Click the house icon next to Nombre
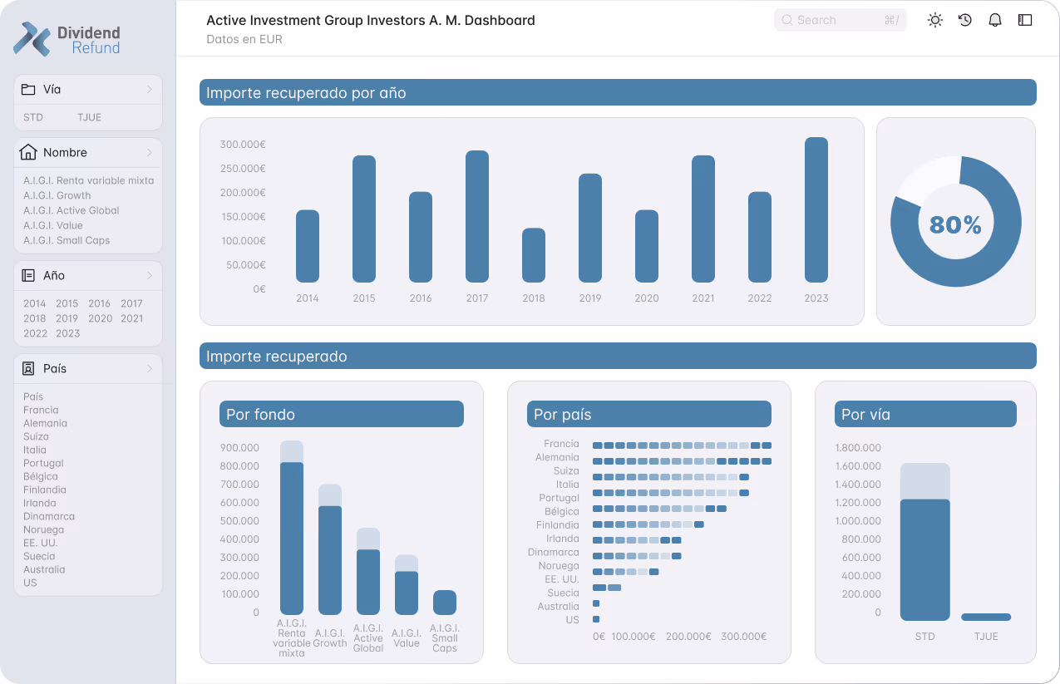This screenshot has width=1060, height=684. 28,152
